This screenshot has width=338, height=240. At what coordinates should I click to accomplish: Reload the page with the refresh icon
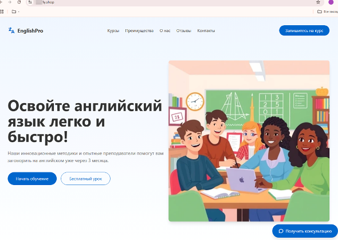point(19,2)
